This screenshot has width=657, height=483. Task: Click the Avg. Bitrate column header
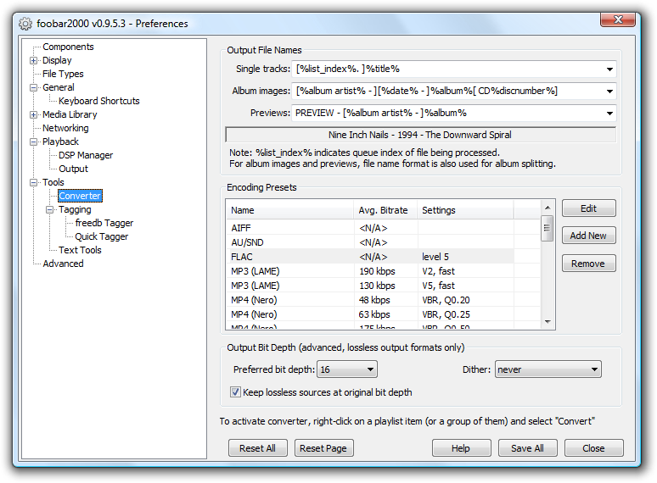[x=384, y=210]
